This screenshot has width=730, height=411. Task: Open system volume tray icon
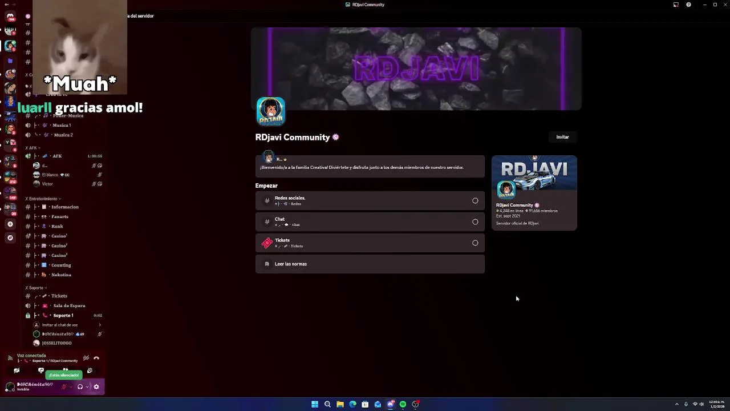coord(701,404)
